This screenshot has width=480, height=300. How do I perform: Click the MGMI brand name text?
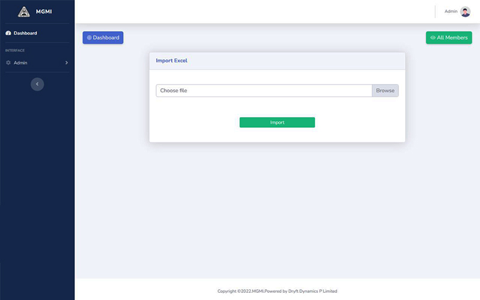[44, 11]
